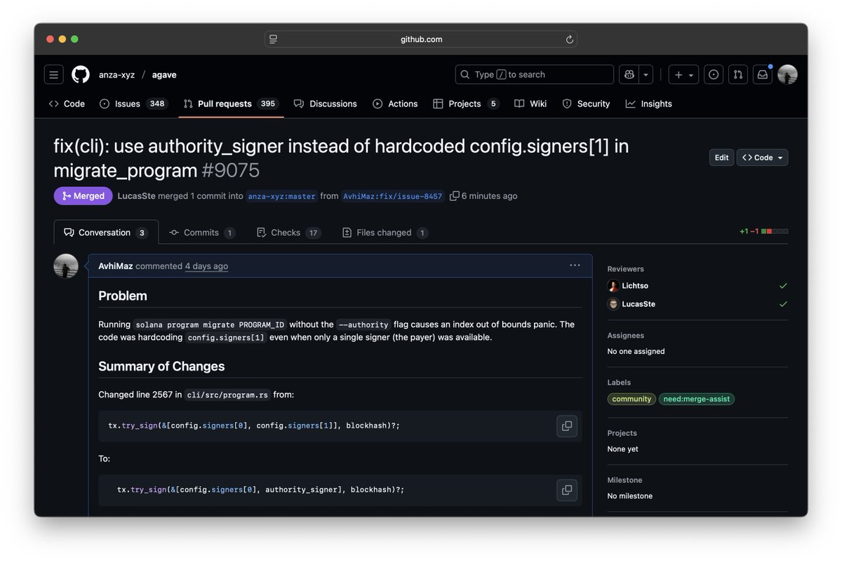Focus the Type / to search field
842x562 pixels.
click(x=535, y=74)
